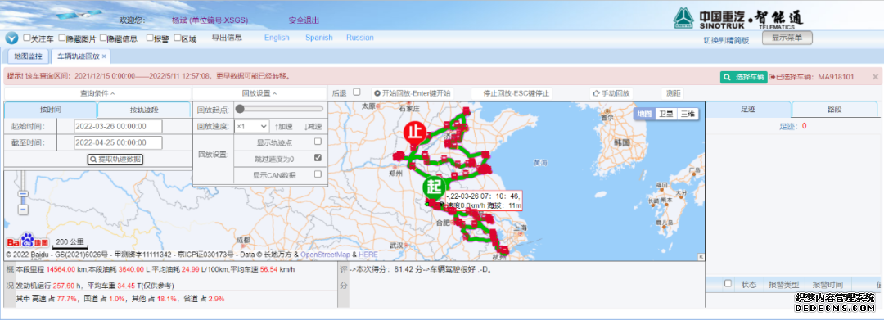The height and width of the screenshot is (320, 884).
Task: Click the blue round dropdown arrow icon
Action: [x=11, y=38]
